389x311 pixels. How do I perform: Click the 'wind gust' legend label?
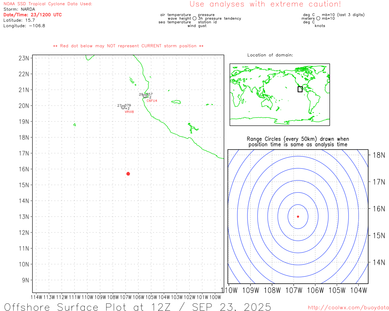click(x=197, y=26)
